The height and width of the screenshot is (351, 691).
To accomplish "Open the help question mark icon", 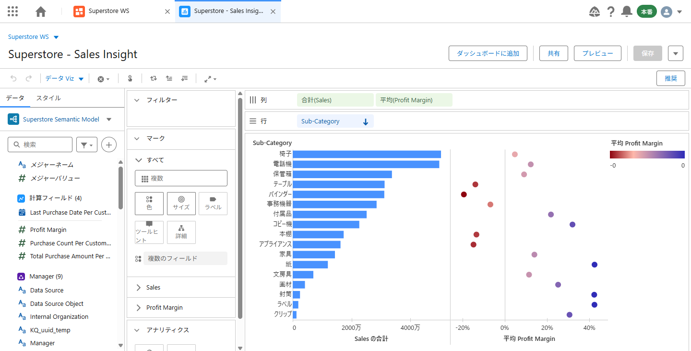I will [611, 12].
